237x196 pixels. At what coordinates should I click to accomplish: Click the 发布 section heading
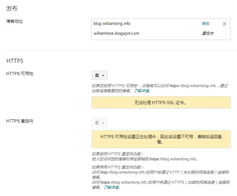[12, 8]
